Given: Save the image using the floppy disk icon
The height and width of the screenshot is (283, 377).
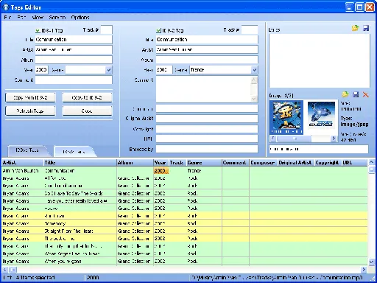Looking at the screenshot, I should pyautogui.click(x=356, y=94).
